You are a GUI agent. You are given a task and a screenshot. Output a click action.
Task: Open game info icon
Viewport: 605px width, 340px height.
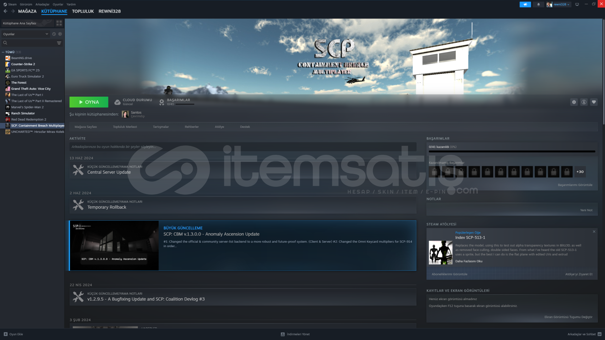click(x=584, y=102)
